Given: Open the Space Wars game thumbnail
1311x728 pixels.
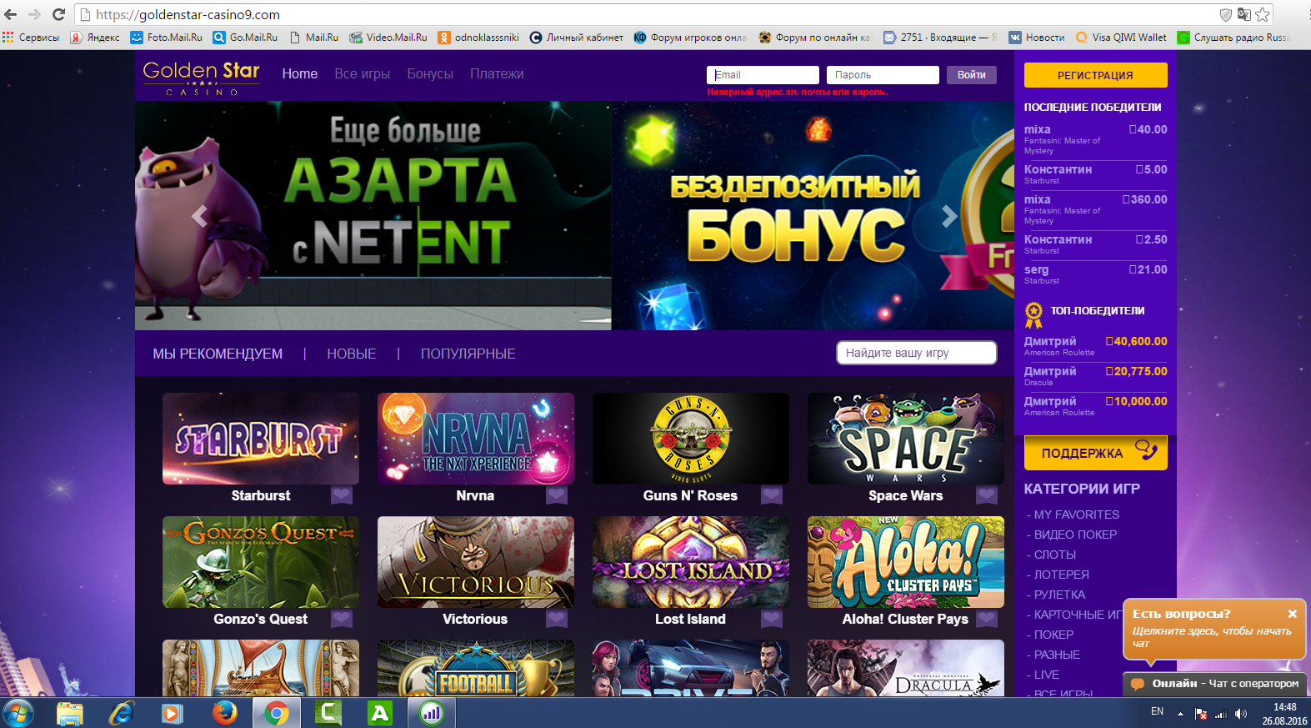Looking at the screenshot, I should 906,439.
